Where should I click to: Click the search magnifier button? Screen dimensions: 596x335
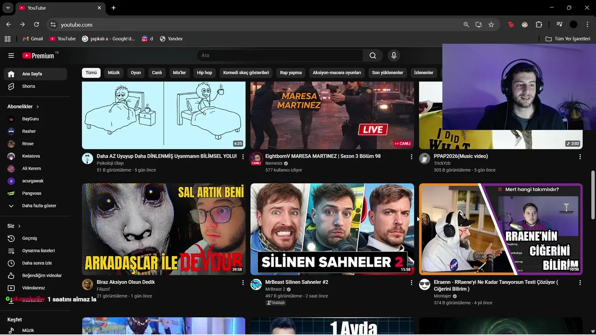coord(373,55)
